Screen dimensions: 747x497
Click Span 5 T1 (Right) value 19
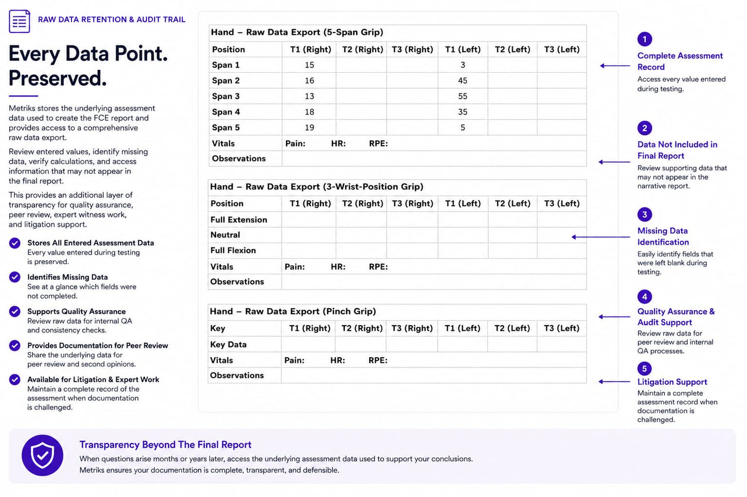pyautogui.click(x=309, y=127)
